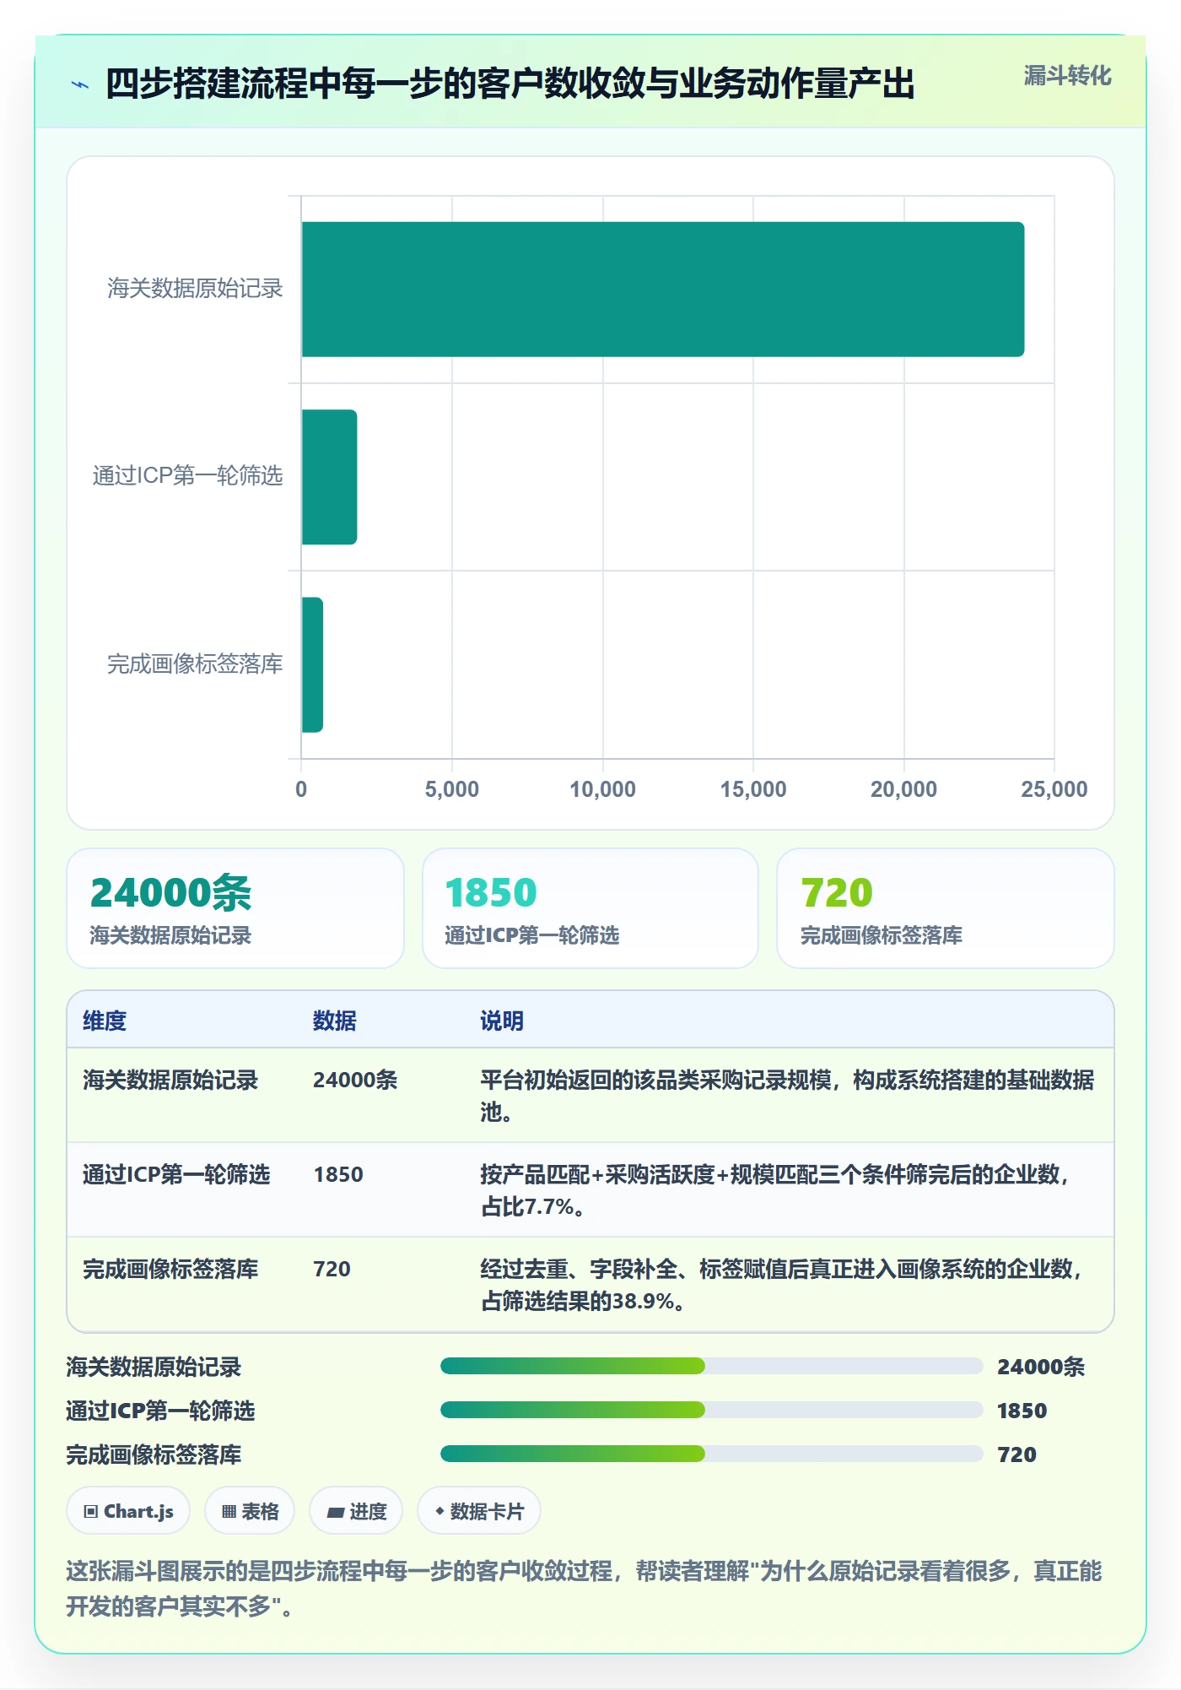Click the 10,000 axis label
1181x1690 pixels.
coord(602,789)
